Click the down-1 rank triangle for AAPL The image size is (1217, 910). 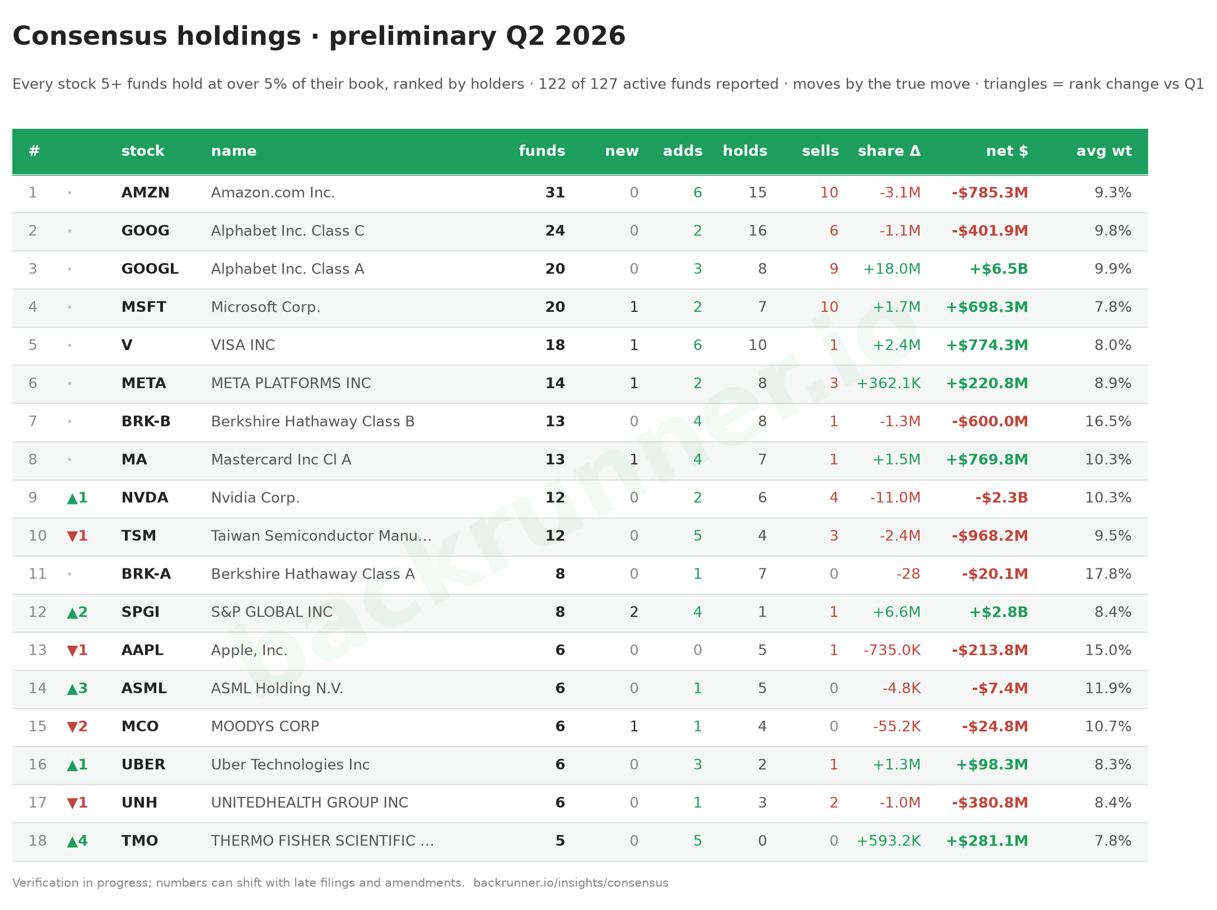[77, 650]
